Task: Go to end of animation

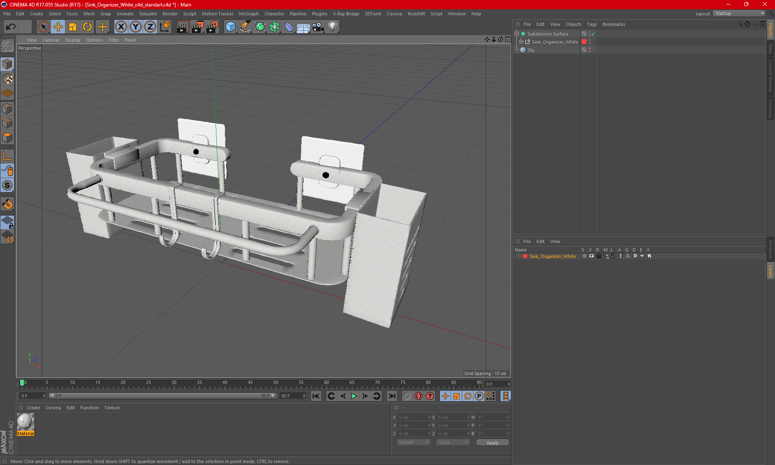Action: coord(392,396)
